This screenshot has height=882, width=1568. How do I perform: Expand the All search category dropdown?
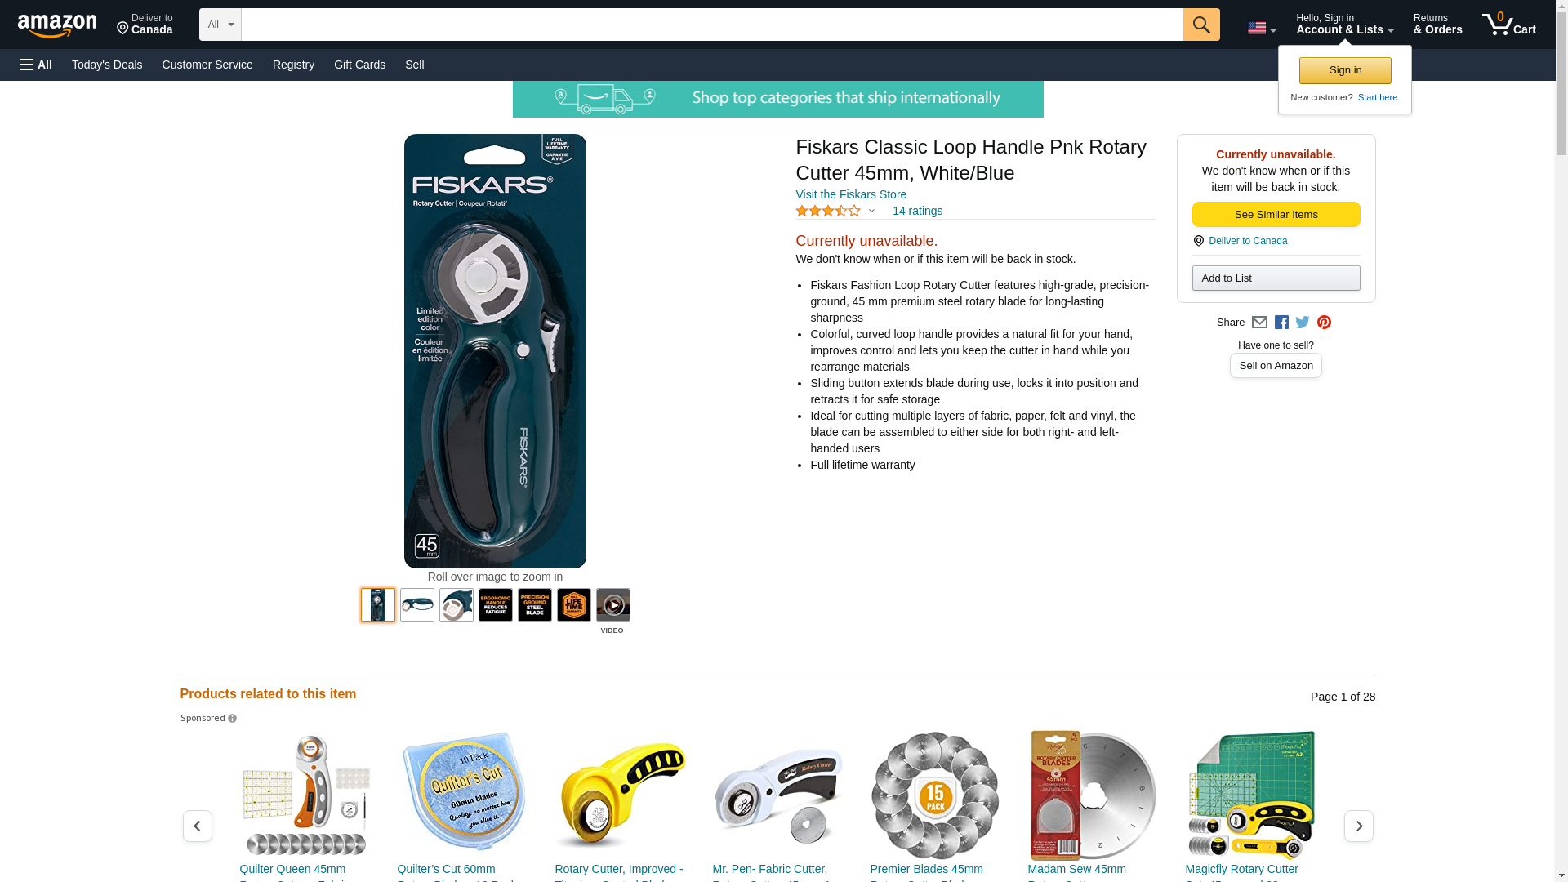220,24
